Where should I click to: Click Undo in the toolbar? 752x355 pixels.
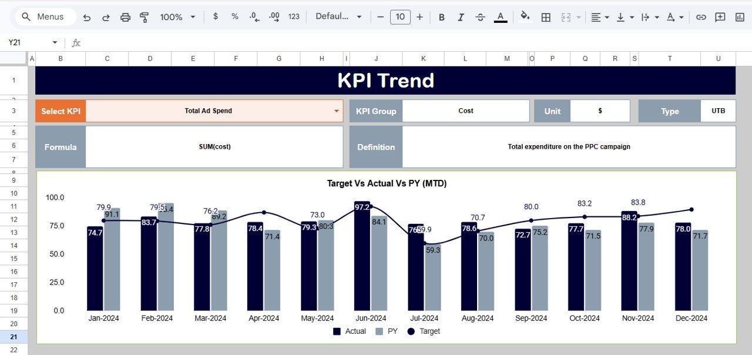[x=86, y=17]
